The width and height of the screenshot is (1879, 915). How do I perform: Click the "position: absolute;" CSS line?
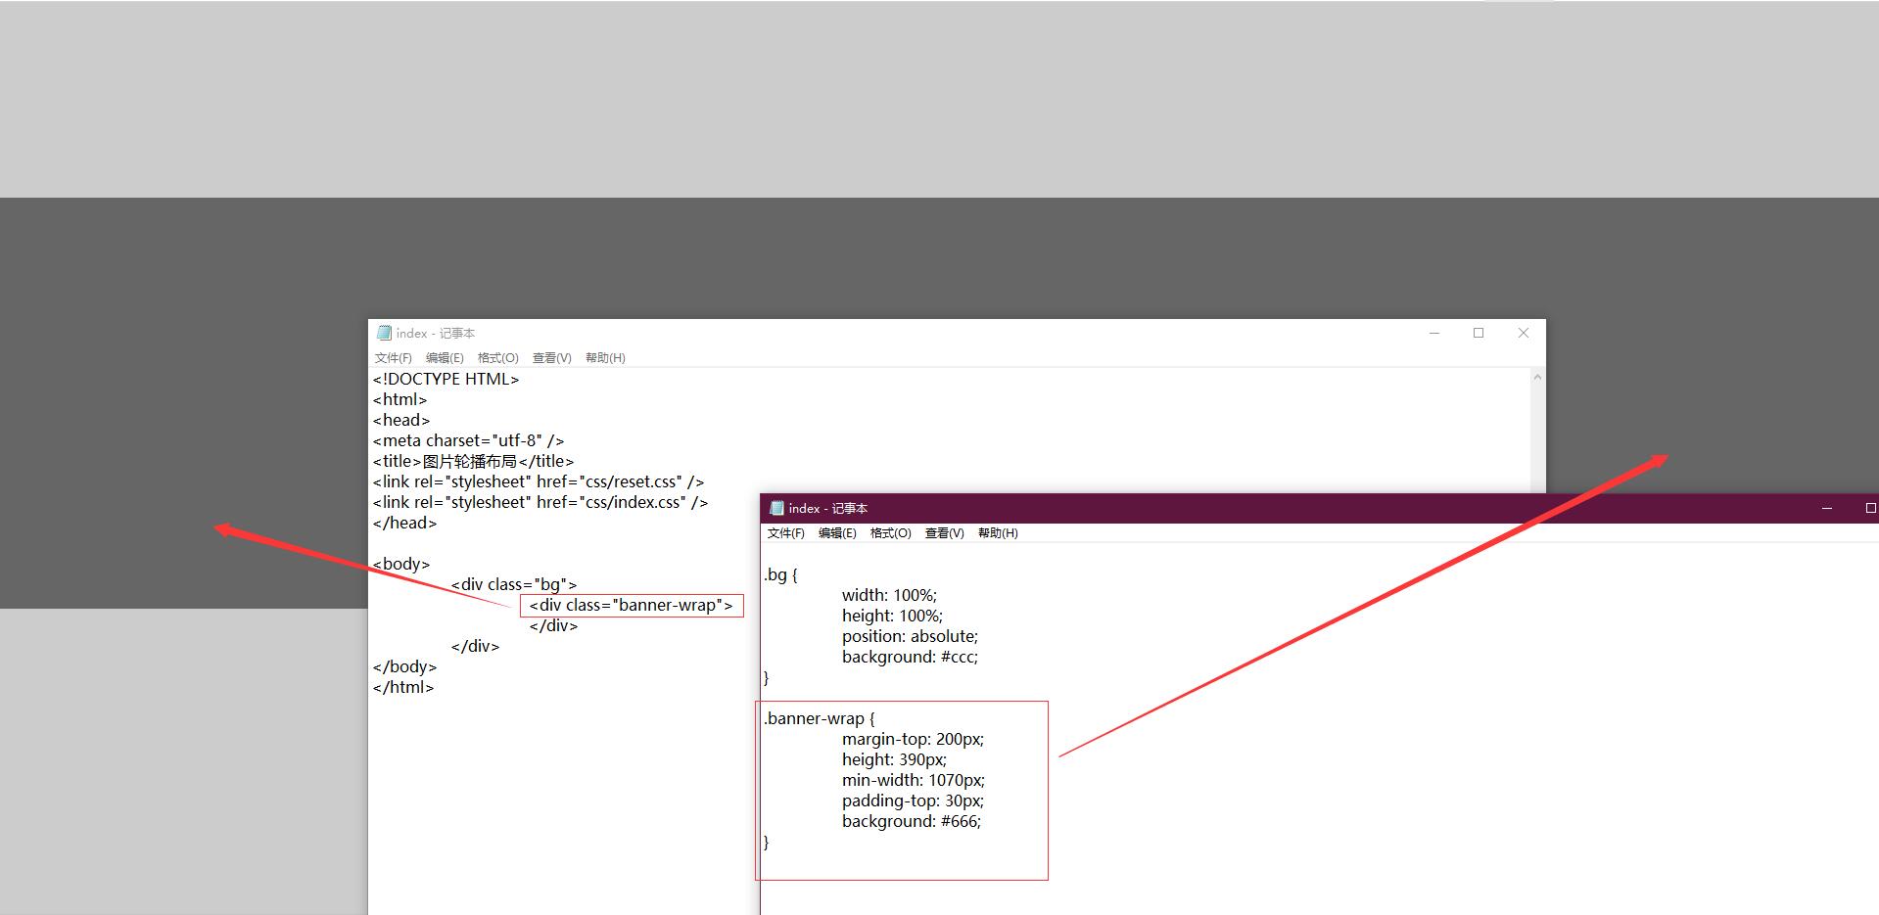[910, 636]
